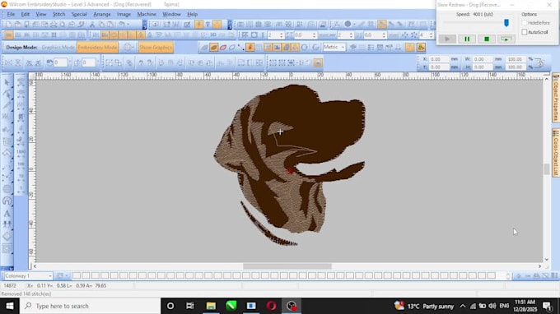Click the 3D icon in stitch toolbar
Image resolution: width=560 pixels, height=314 pixels.
click(x=213, y=35)
